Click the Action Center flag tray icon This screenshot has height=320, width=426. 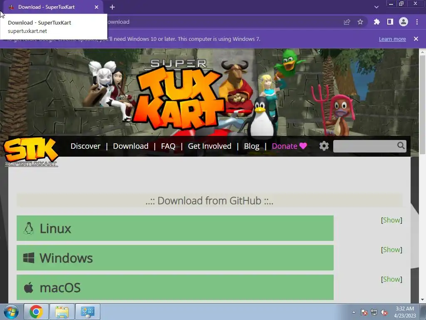tap(364, 312)
